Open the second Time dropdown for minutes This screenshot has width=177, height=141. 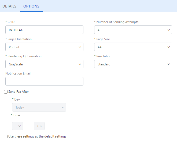coord(39,126)
